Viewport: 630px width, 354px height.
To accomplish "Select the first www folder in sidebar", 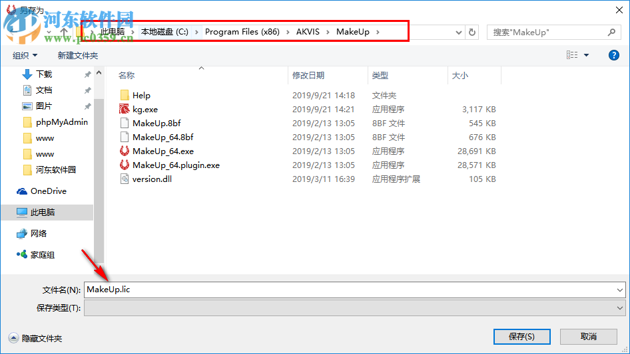I will tap(45, 138).
